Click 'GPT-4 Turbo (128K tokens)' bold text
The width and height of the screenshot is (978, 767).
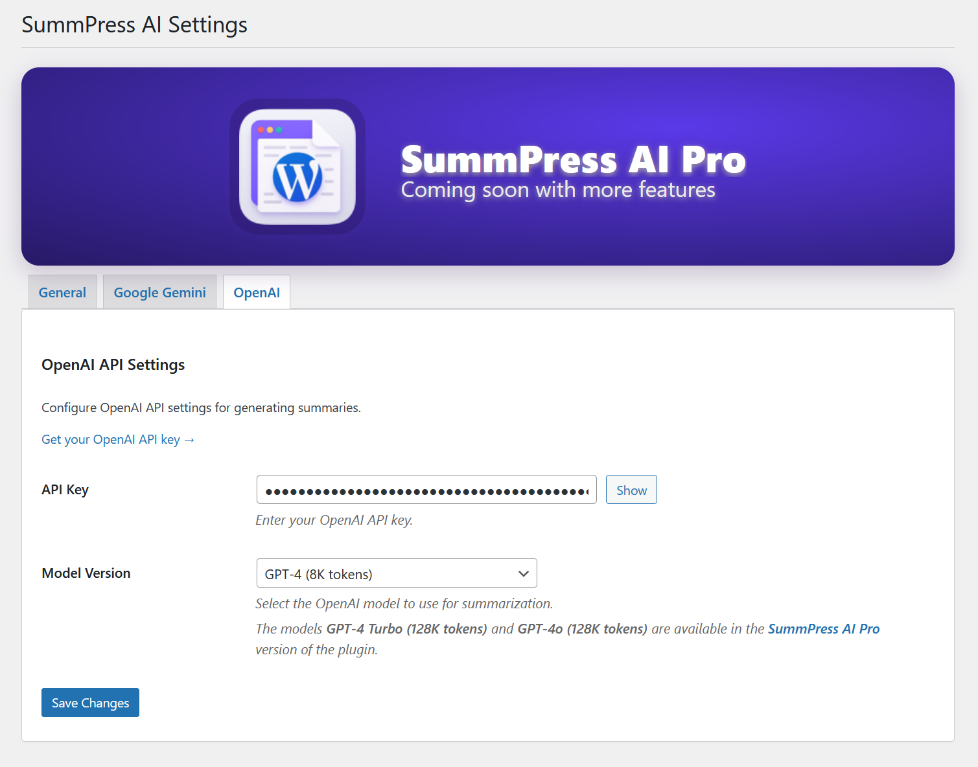click(x=406, y=628)
